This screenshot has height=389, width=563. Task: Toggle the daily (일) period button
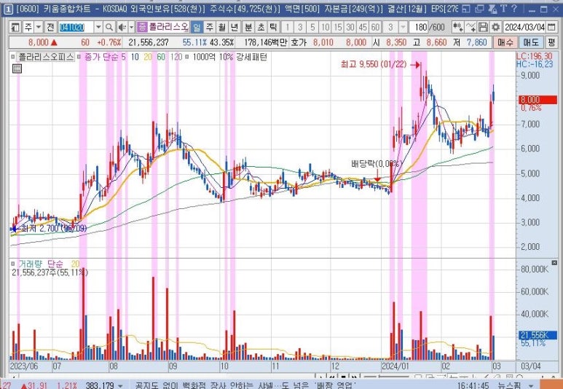[x=197, y=26]
